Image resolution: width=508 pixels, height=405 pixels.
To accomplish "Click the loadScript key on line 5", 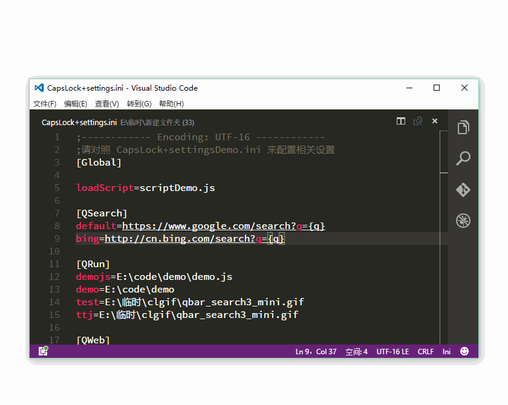I will 105,188.
